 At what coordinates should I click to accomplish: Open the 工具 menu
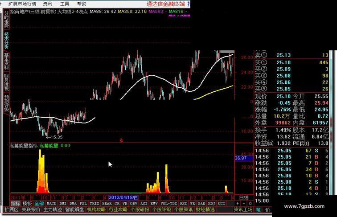coord(65,4)
